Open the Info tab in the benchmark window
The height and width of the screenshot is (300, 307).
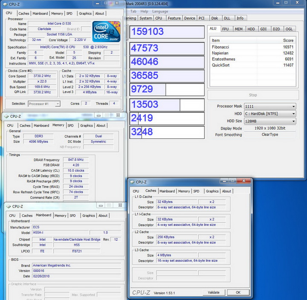(240, 18)
